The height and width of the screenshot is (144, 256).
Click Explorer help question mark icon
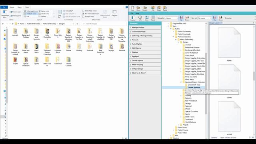[x=126, y=7]
